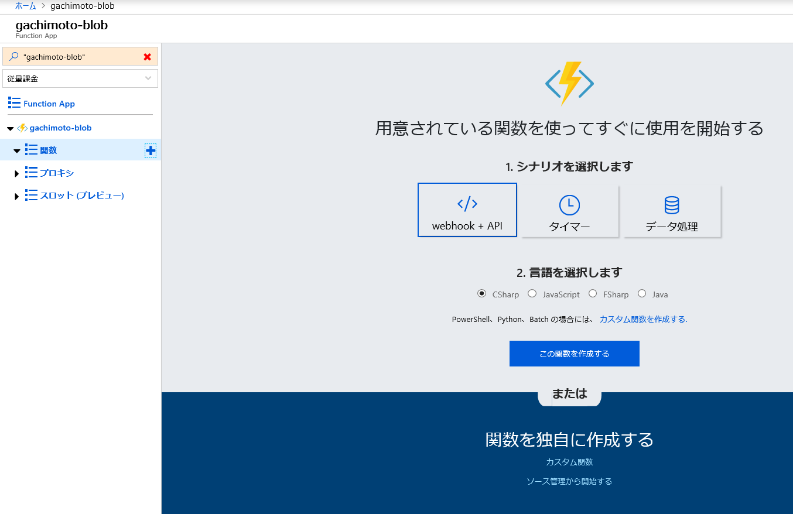This screenshot has height=514, width=793.
Task: Click the 関数 list icon in the sidebar
Action: coord(31,150)
